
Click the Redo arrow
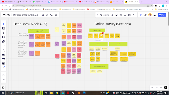(x=3, y=80)
